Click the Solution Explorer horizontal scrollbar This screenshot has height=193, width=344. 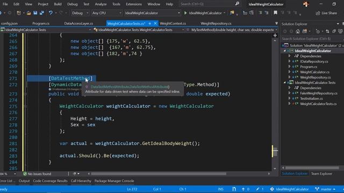coord(312,168)
